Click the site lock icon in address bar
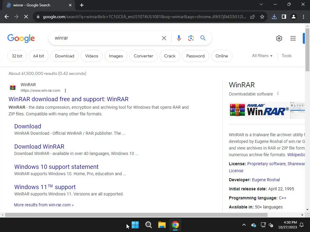Image resolution: width=310 pixels, height=232 pixels. coord(38,17)
